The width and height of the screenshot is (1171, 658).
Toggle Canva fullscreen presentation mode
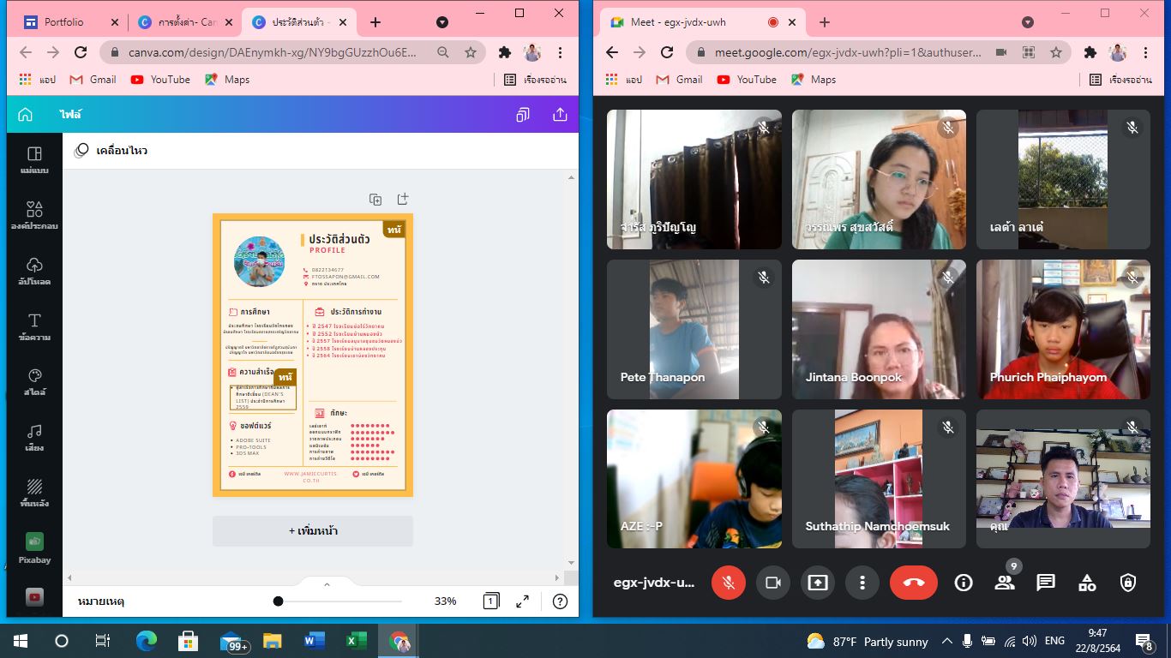click(522, 601)
